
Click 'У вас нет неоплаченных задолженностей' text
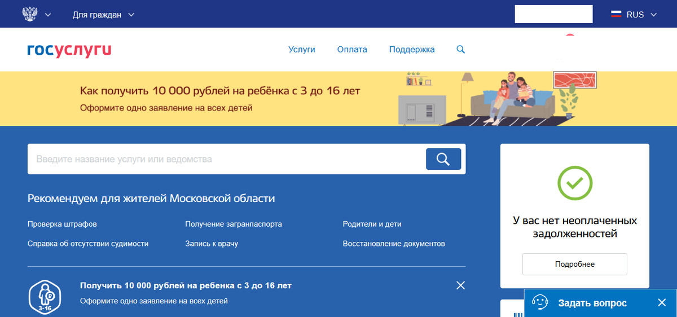(575, 227)
